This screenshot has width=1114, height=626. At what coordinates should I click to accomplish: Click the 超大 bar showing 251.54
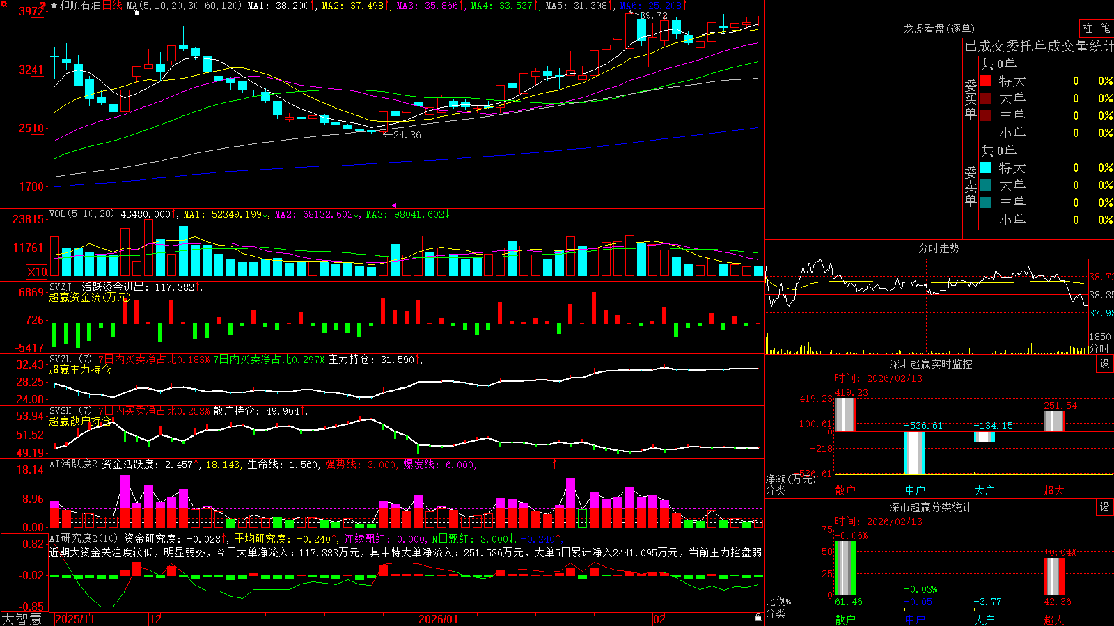(1054, 422)
